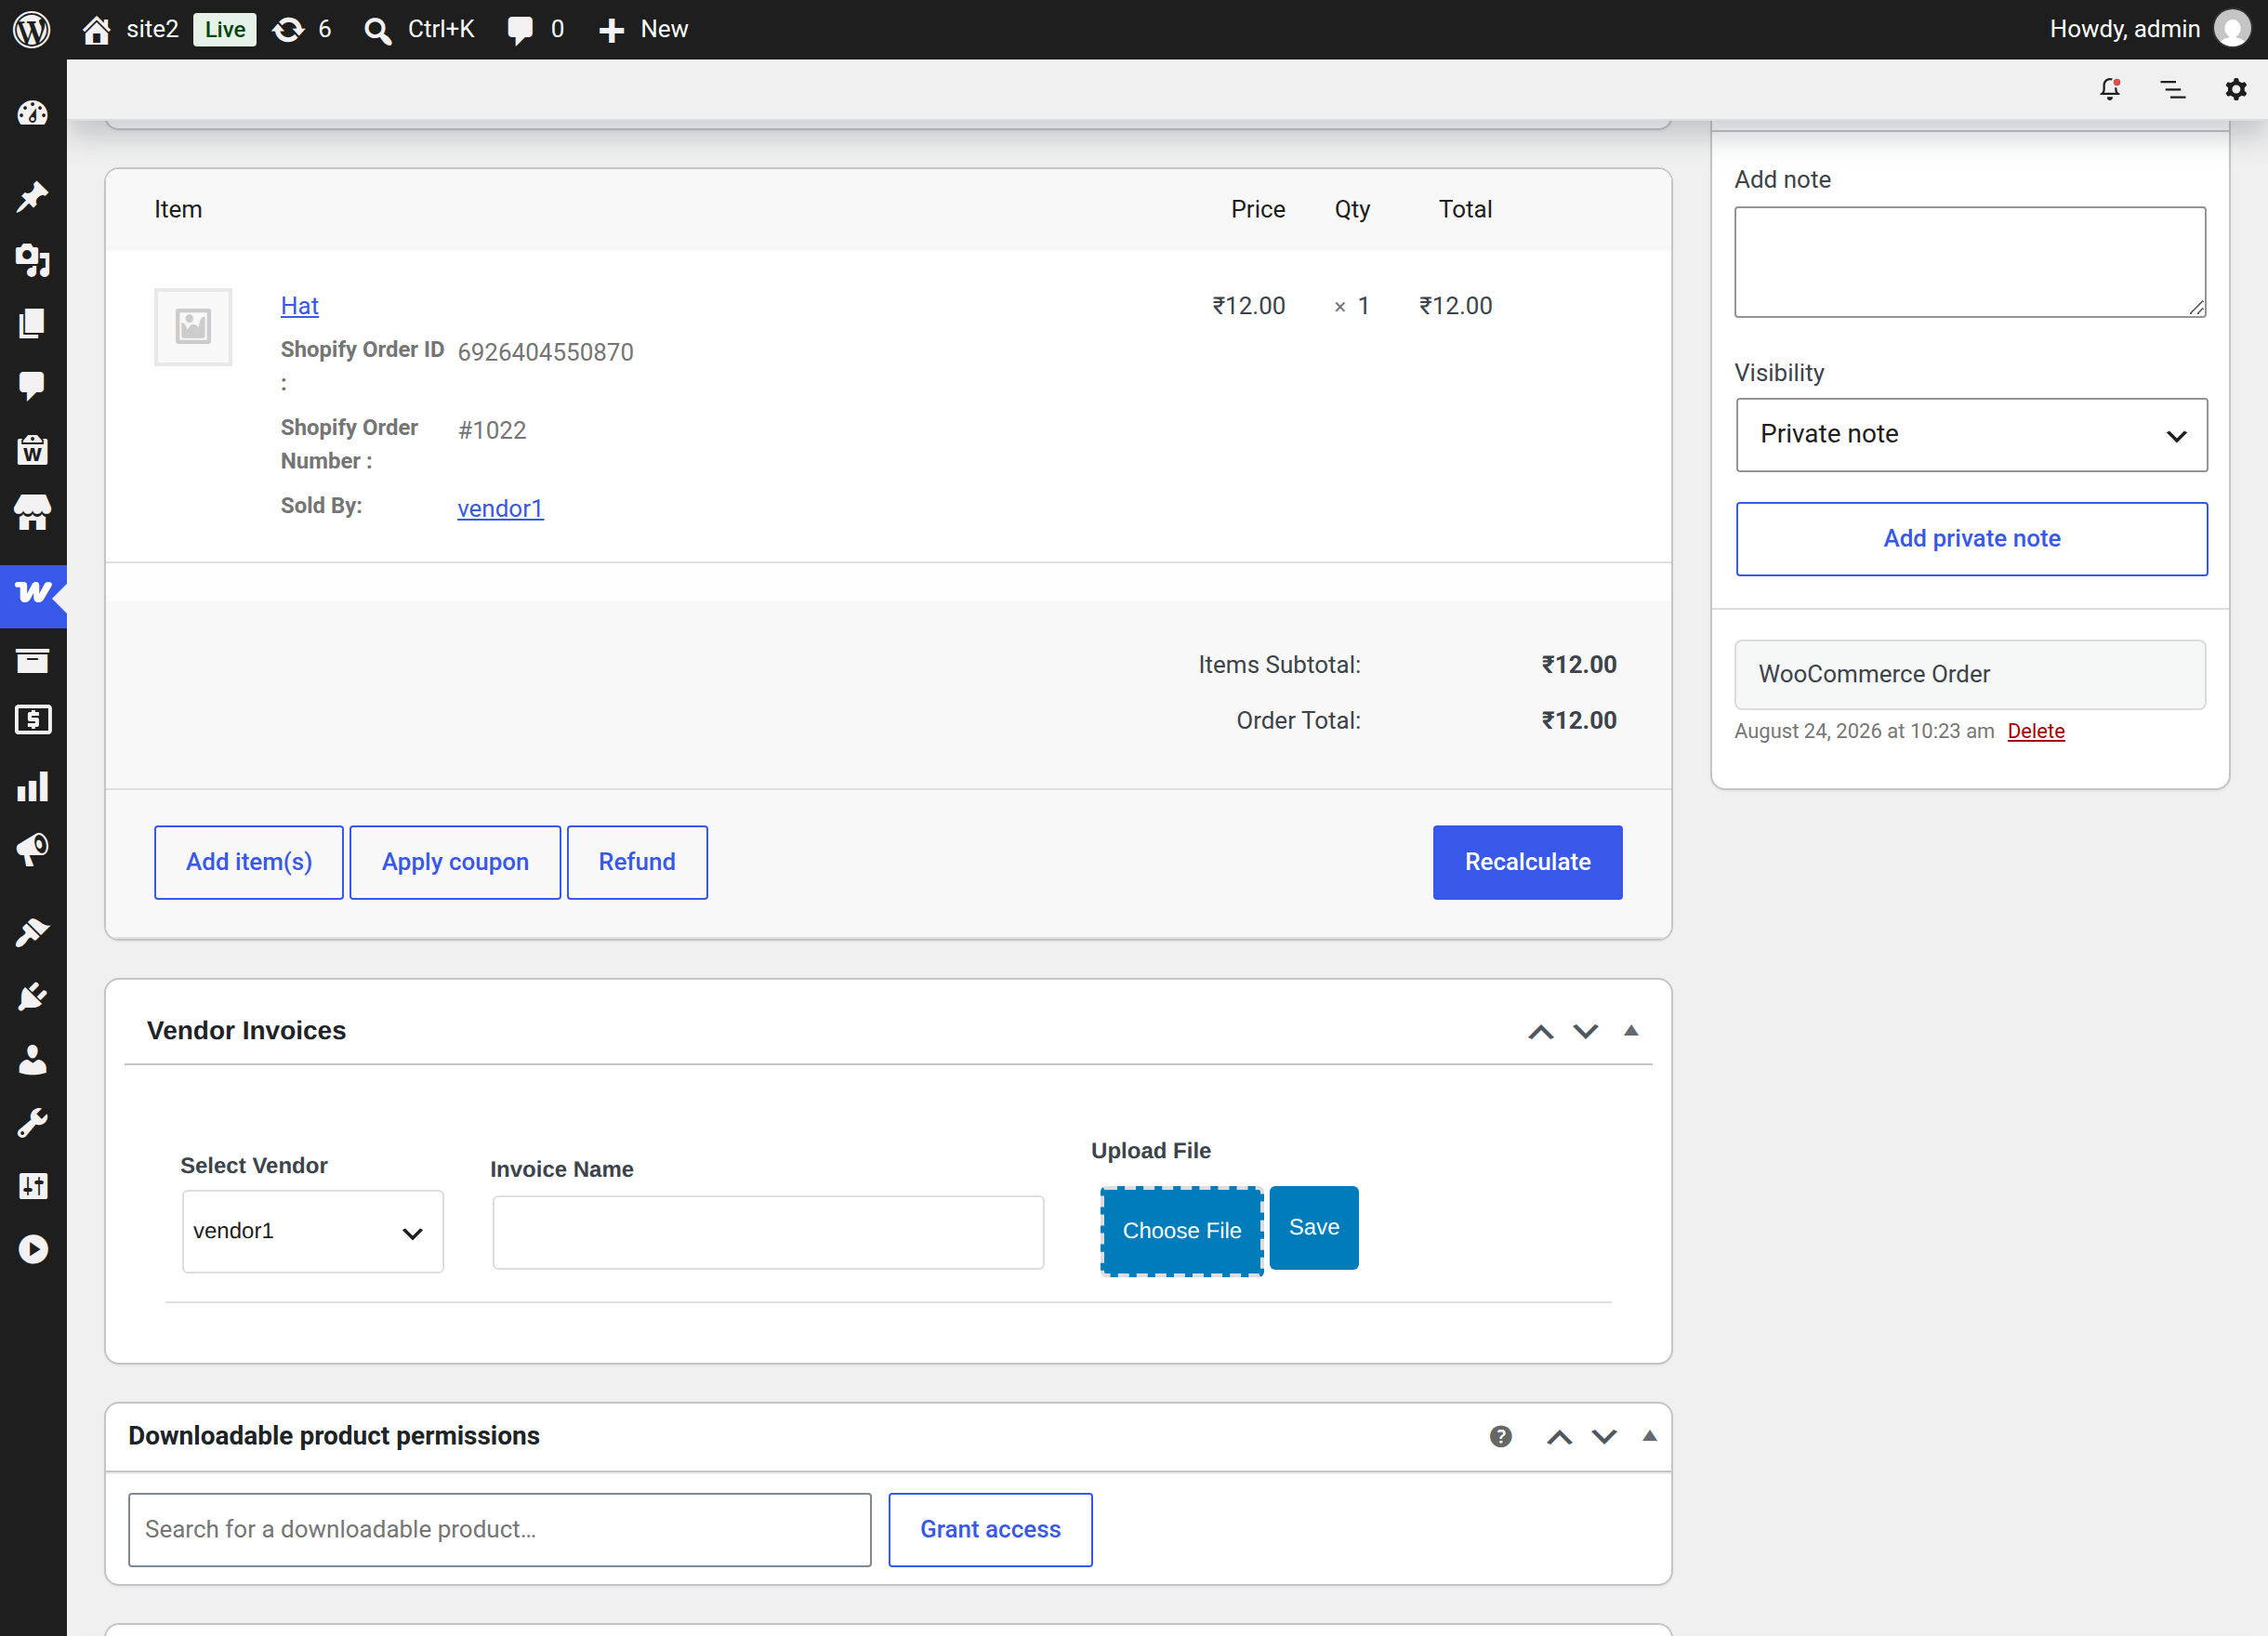This screenshot has width=2268, height=1636.
Task: Collapse the Vendor Invoices panel
Action: coord(1631,1031)
